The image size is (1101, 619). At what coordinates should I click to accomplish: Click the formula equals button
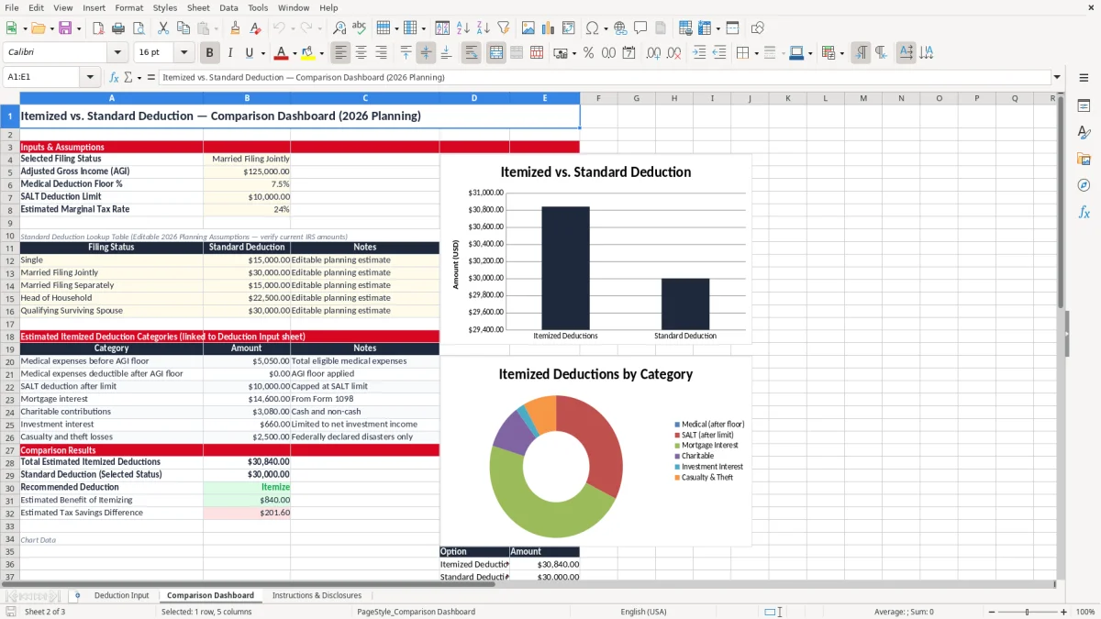pyautogui.click(x=151, y=77)
